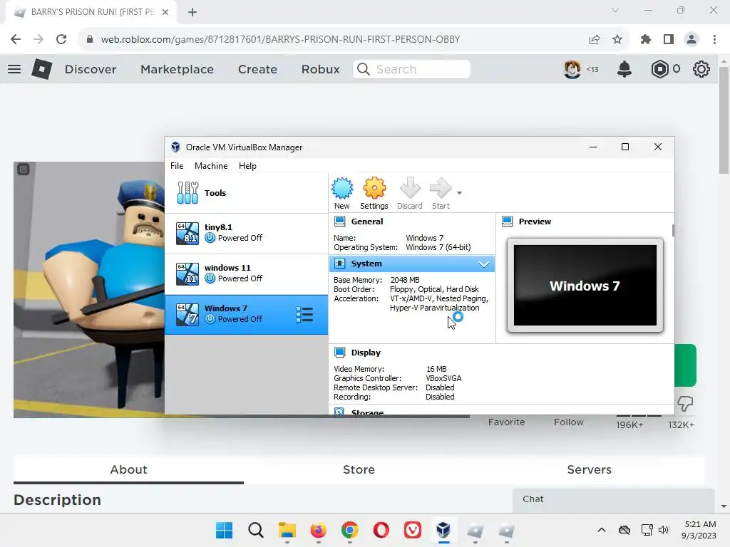Image resolution: width=730 pixels, height=547 pixels.
Task: Click the Follow button on Roblox page
Action: tap(568, 422)
